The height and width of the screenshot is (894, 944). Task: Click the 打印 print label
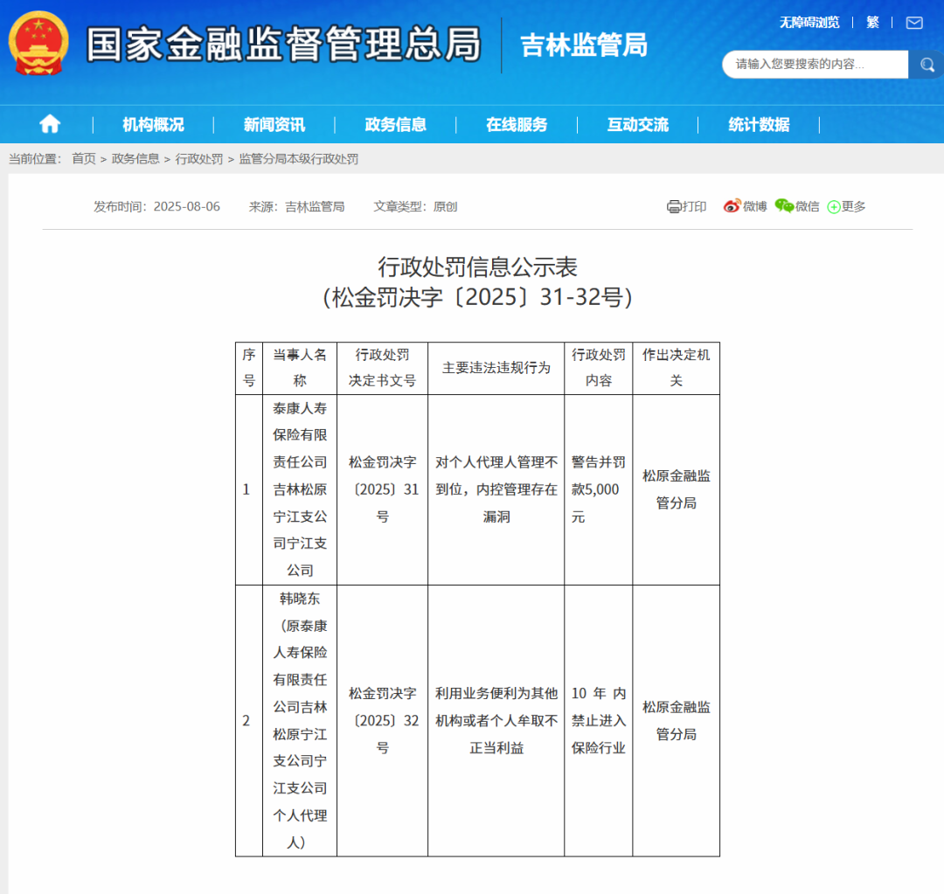[694, 206]
